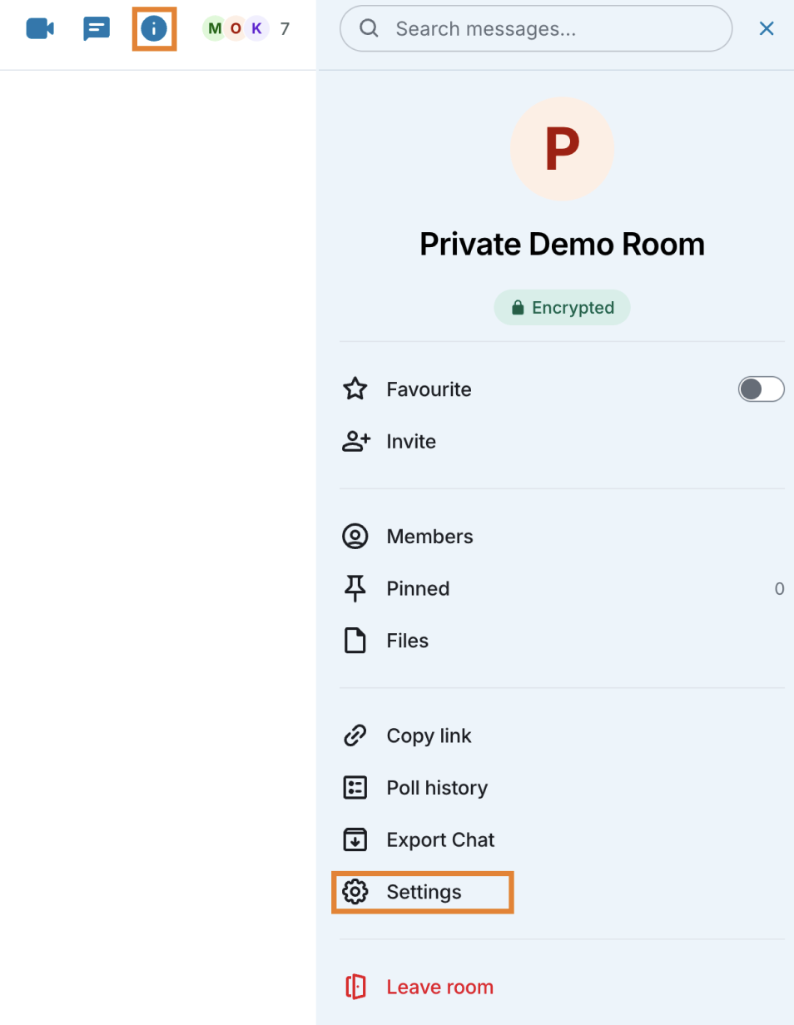Open Poll history
This screenshot has height=1025, width=794.
pyautogui.click(x=437, y=788)
